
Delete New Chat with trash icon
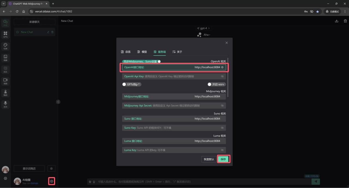click(x=52, y=32)
